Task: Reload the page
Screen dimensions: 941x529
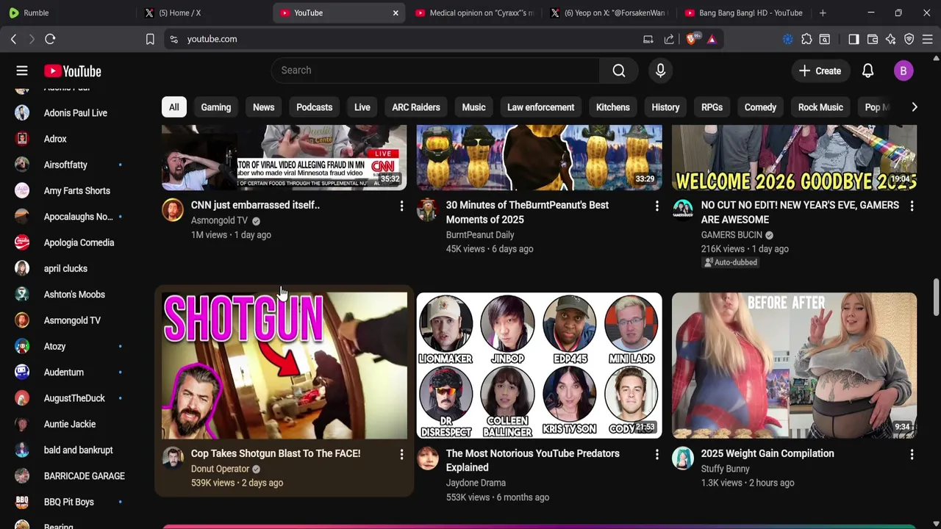Action: click(x=50, y=39)
